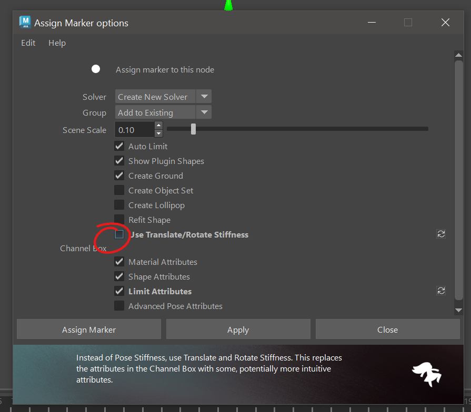This screenshot has width=471, height=412.
Task: Click the Scene Scale value field
Action: (x=135, y=130)
